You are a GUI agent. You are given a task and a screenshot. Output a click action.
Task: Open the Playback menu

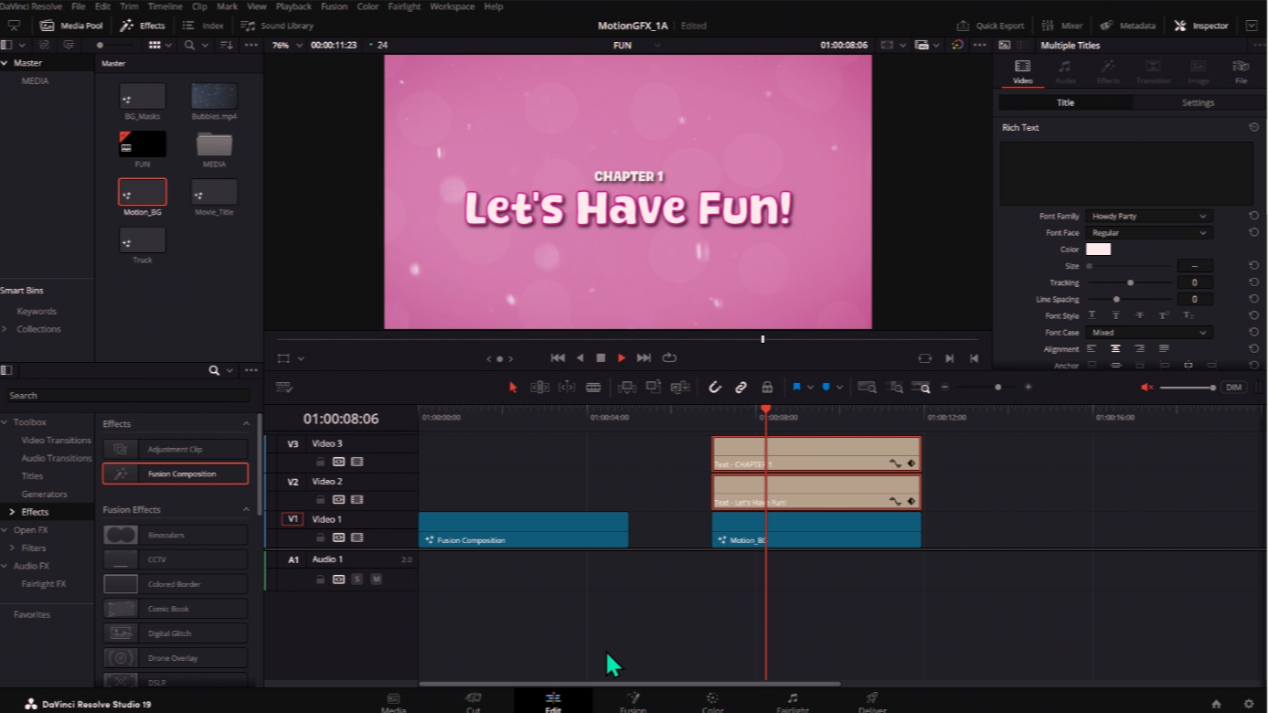[x=293, y=6]
